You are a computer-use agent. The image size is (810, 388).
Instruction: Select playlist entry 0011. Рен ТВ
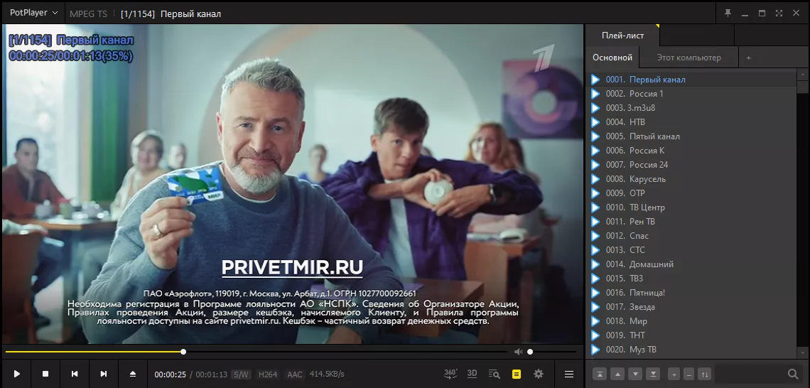(x=692, y=222)
